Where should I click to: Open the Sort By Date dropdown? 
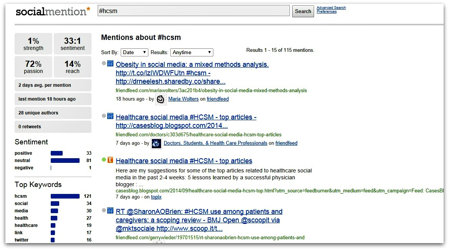tap(134, 52)
